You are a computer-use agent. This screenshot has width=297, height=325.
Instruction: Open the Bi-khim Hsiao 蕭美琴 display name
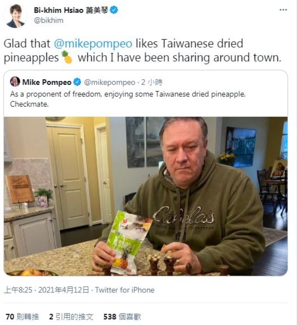71,10
